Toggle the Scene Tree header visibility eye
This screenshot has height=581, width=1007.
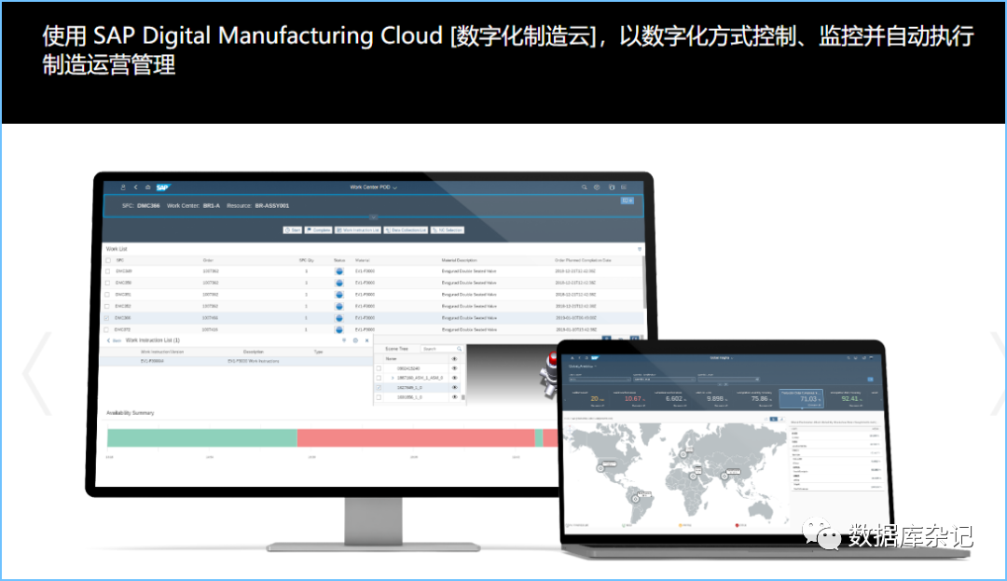[x=454, y=359]
